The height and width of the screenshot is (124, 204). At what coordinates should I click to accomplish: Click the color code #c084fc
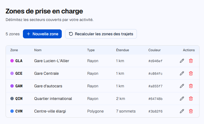(155, 74)
